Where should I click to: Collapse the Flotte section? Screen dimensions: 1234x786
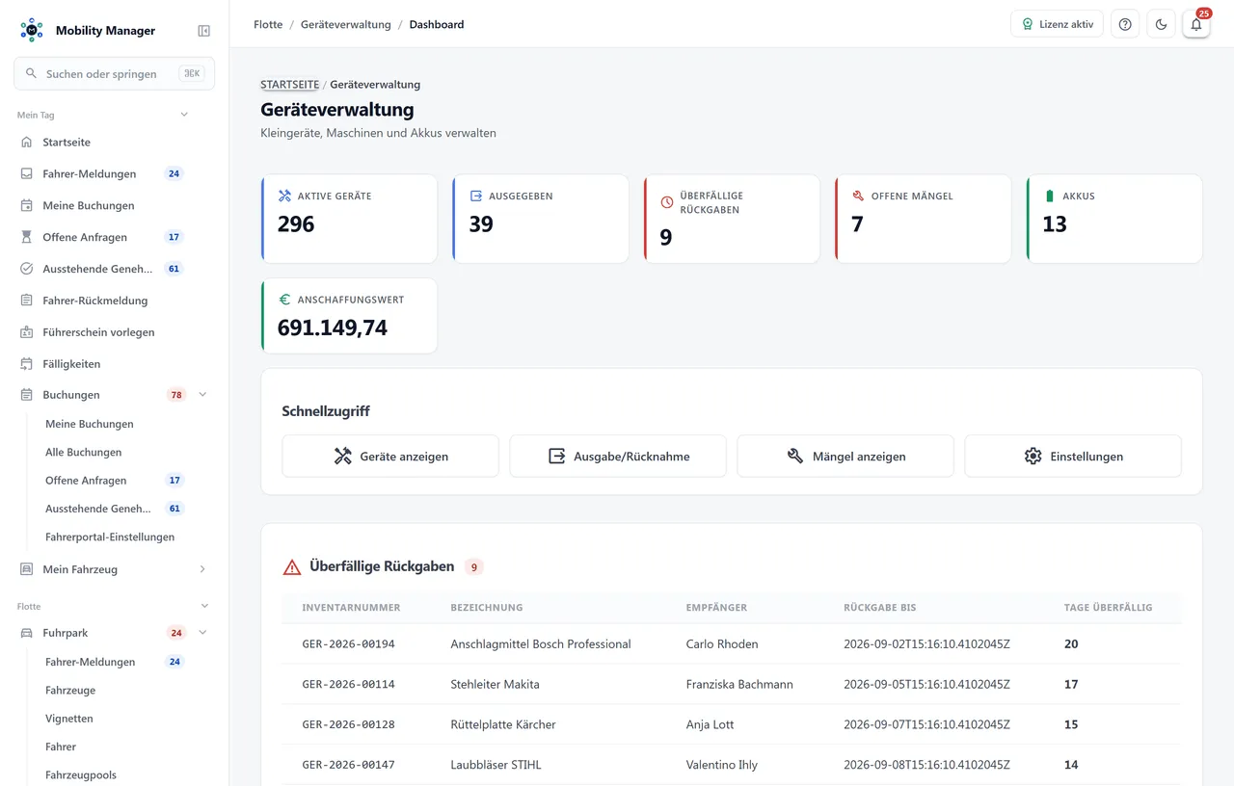coord(204,606)
